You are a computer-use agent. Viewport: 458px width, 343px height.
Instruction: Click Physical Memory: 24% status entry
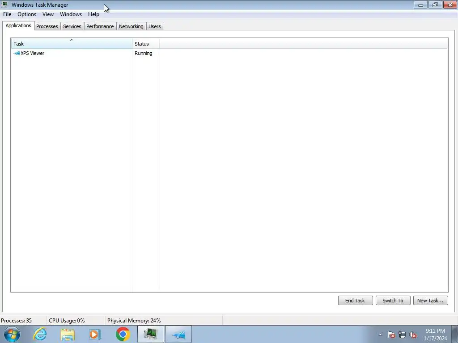(134, 321)
